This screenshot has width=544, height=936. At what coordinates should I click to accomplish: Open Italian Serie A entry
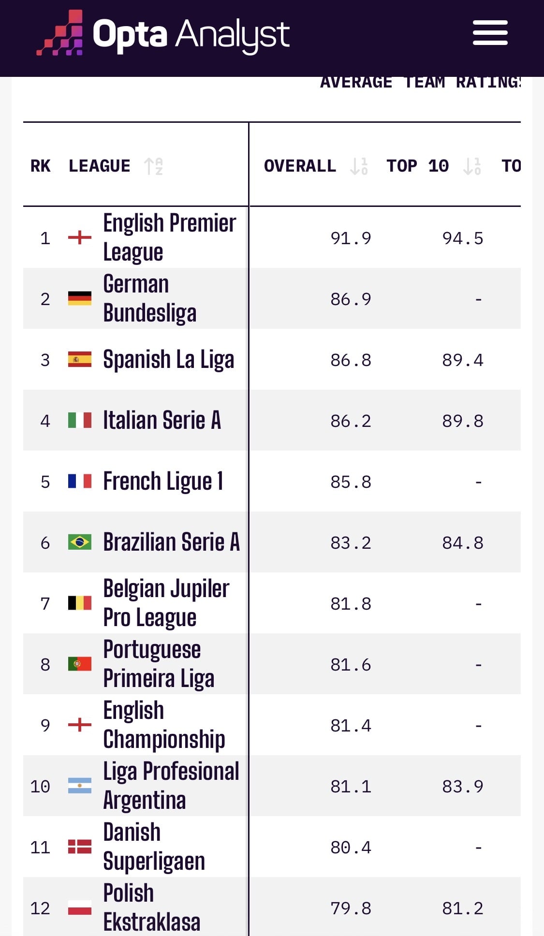coord(272,420)
